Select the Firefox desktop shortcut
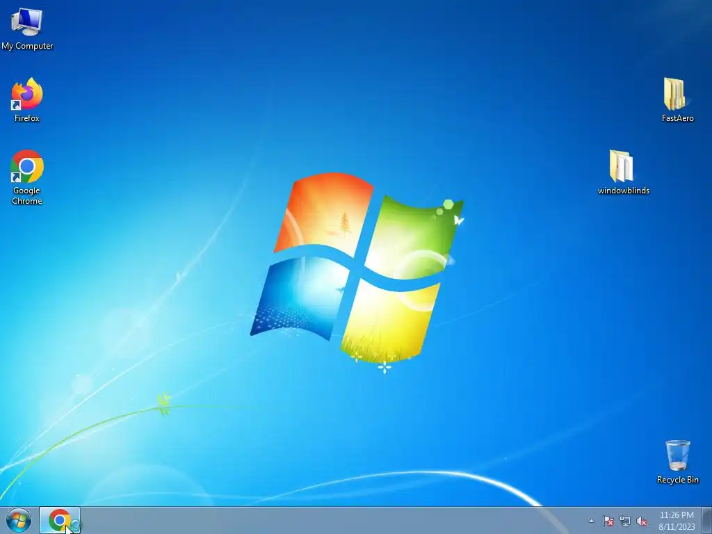 (x=27, y=100)
